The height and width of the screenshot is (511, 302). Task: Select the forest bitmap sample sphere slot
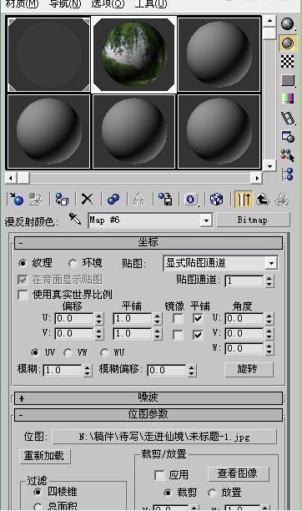click(x=133, y=54)
